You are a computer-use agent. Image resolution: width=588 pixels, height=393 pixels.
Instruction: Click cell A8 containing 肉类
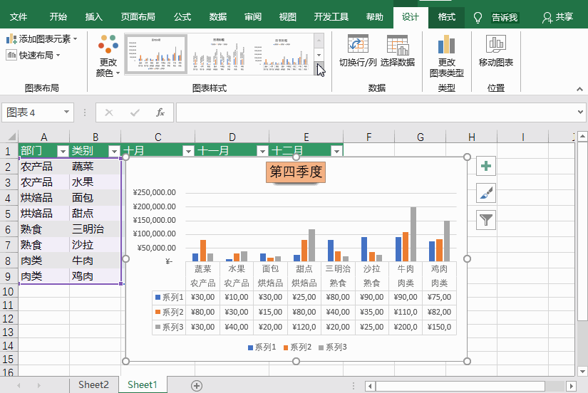point(44,261)
